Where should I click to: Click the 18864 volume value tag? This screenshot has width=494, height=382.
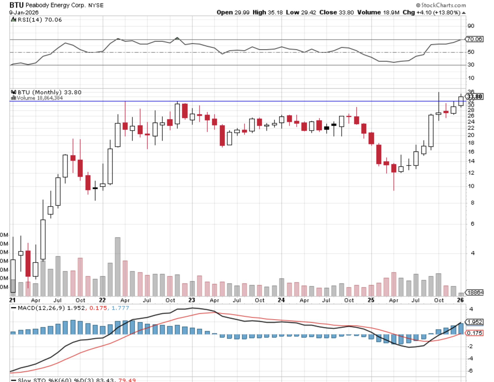(x=475, y=292)
